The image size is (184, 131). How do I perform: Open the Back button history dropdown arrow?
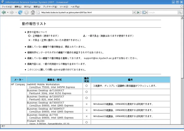click(x=8, y=12)
